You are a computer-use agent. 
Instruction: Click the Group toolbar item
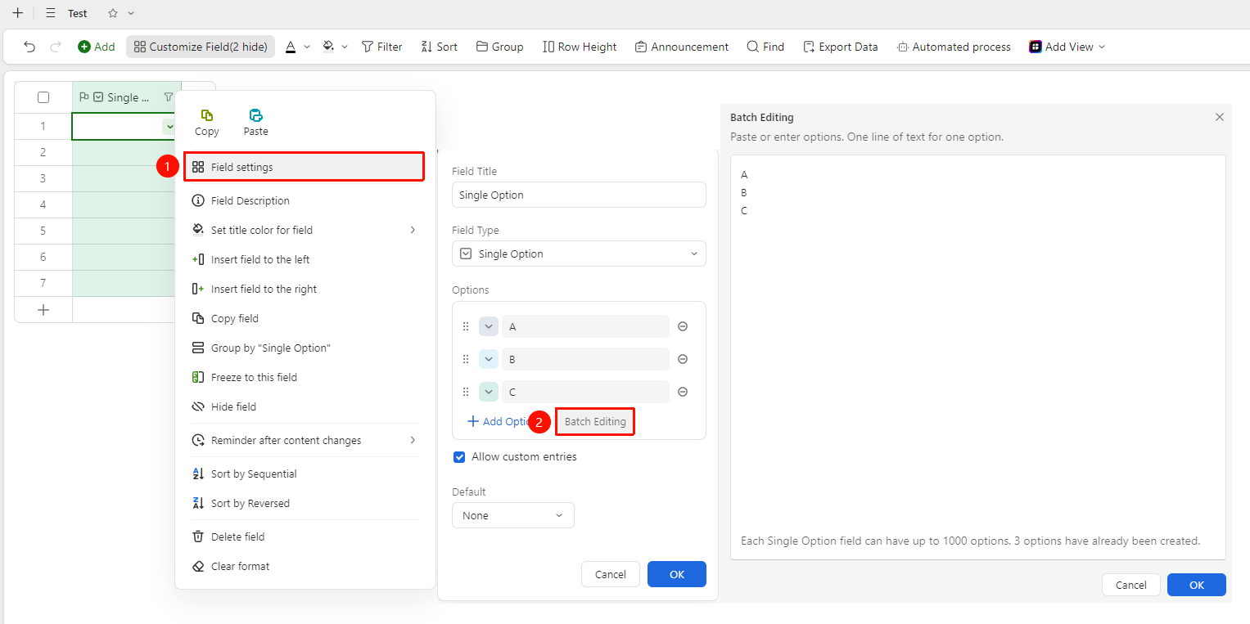pyautogui.click(x=499, y=47)
